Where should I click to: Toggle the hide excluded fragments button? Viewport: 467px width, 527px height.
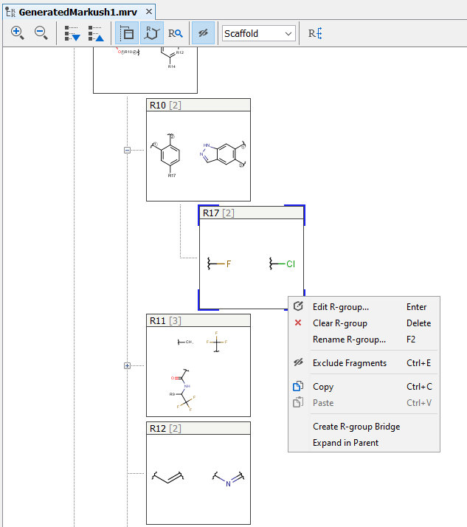coord(203,33)
